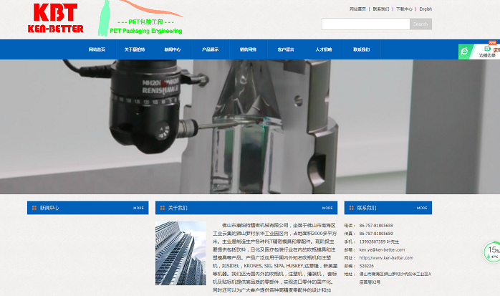Click the grid icon beside 关于我们
500x296 pixels.
click(x=162, y=208)
